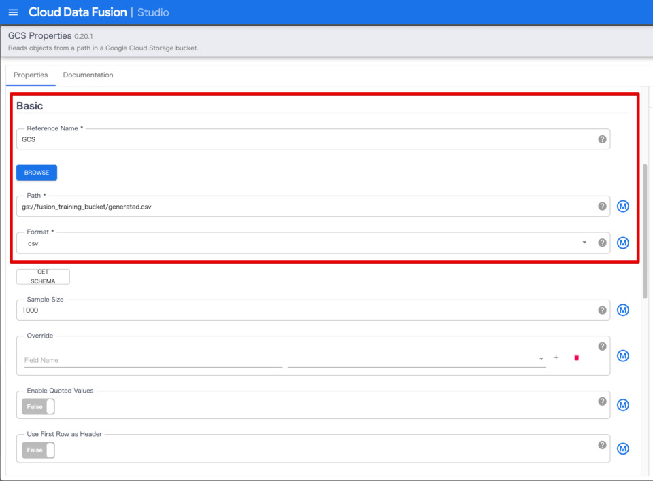Open the navigation hamburger menu
This screenshot has width=653, height=481.
[12, 12]
